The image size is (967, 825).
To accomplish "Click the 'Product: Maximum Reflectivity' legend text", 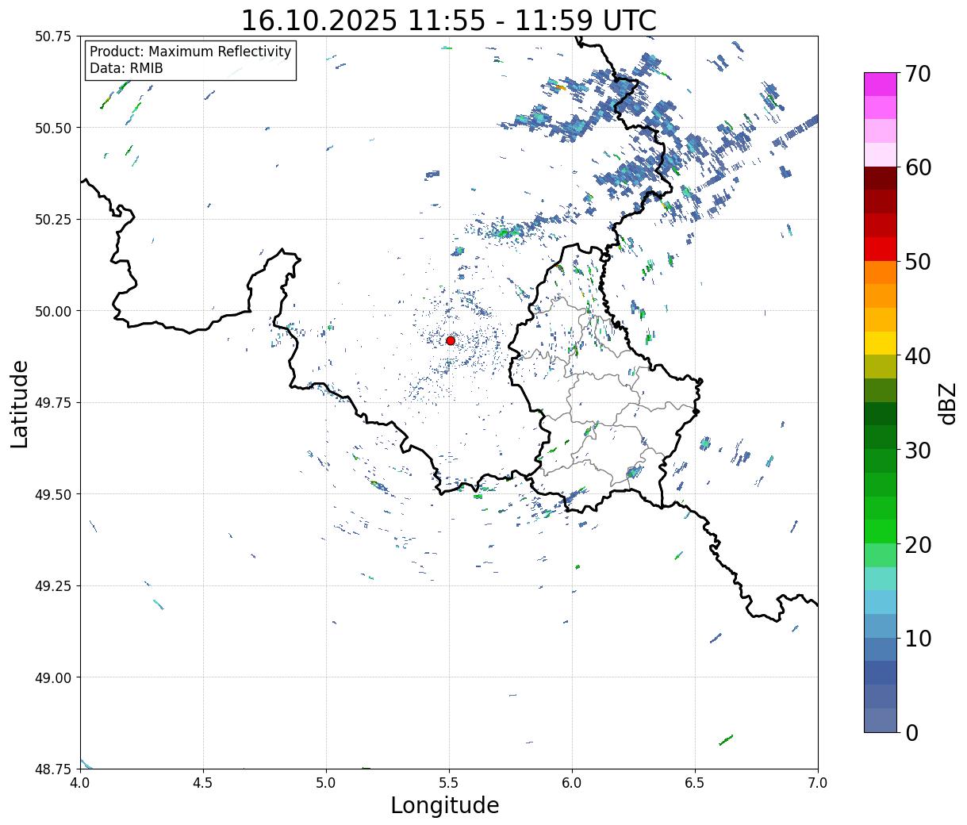I will (x=190, y=52).
